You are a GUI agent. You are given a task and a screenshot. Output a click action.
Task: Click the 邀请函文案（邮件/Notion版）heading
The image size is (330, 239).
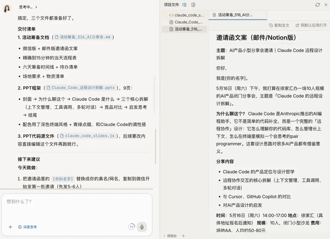(x=257, y=38)
